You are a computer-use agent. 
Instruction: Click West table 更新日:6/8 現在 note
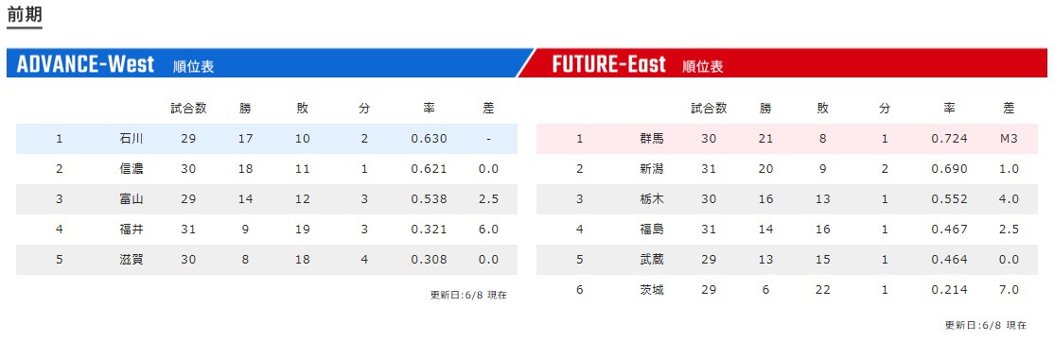(x=468, y=295)
